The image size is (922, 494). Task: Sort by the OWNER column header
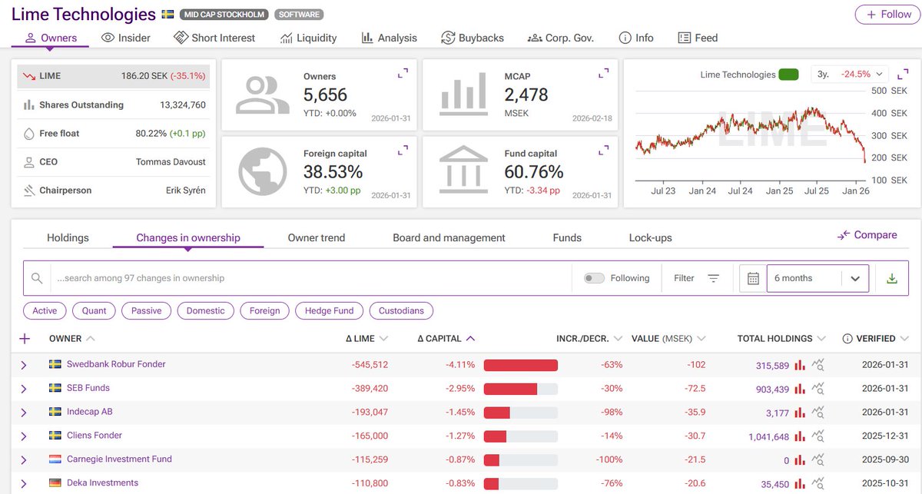click(x=72, y=339)
